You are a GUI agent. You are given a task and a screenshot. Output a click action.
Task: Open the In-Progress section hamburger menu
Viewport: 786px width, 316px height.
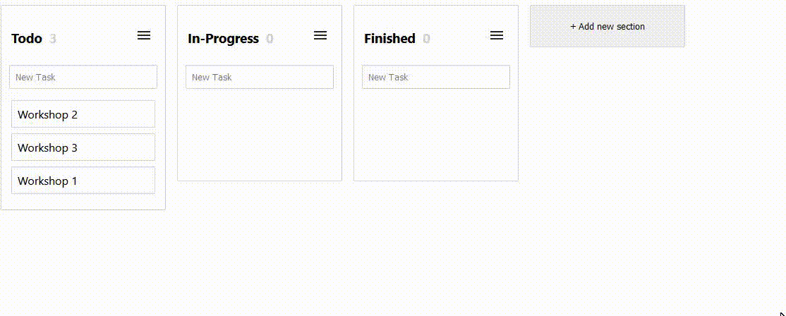click(x=320, y=35)
